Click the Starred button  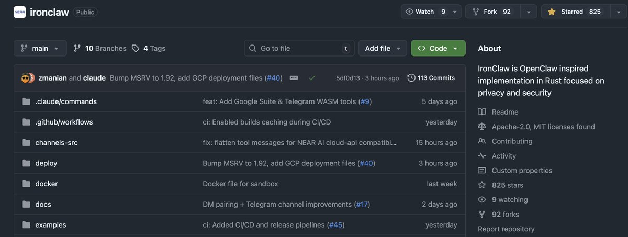575,12
